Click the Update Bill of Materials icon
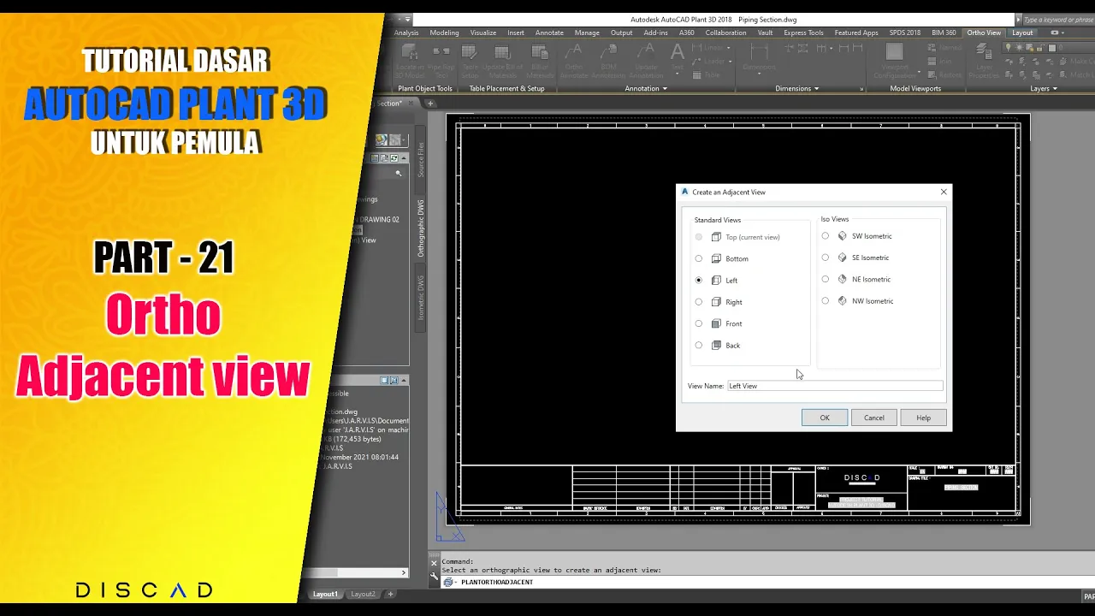The image size is (1095, 616). 503,51
